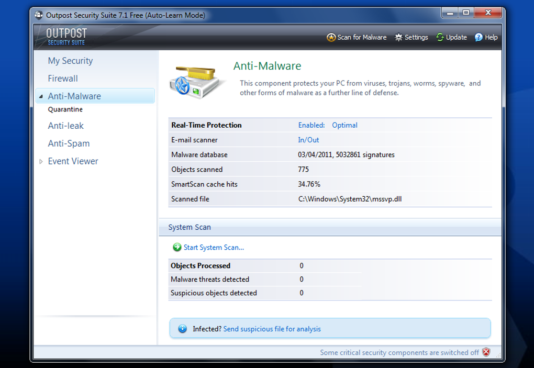This screenshot has width=534, height=368.
Task: Open the Anti-Spam section
Action: [69, 143]
